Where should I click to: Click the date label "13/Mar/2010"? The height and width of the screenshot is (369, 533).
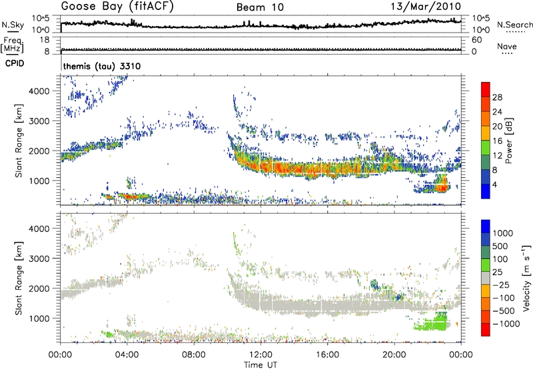pyautogui.click(x=426, y=7)
